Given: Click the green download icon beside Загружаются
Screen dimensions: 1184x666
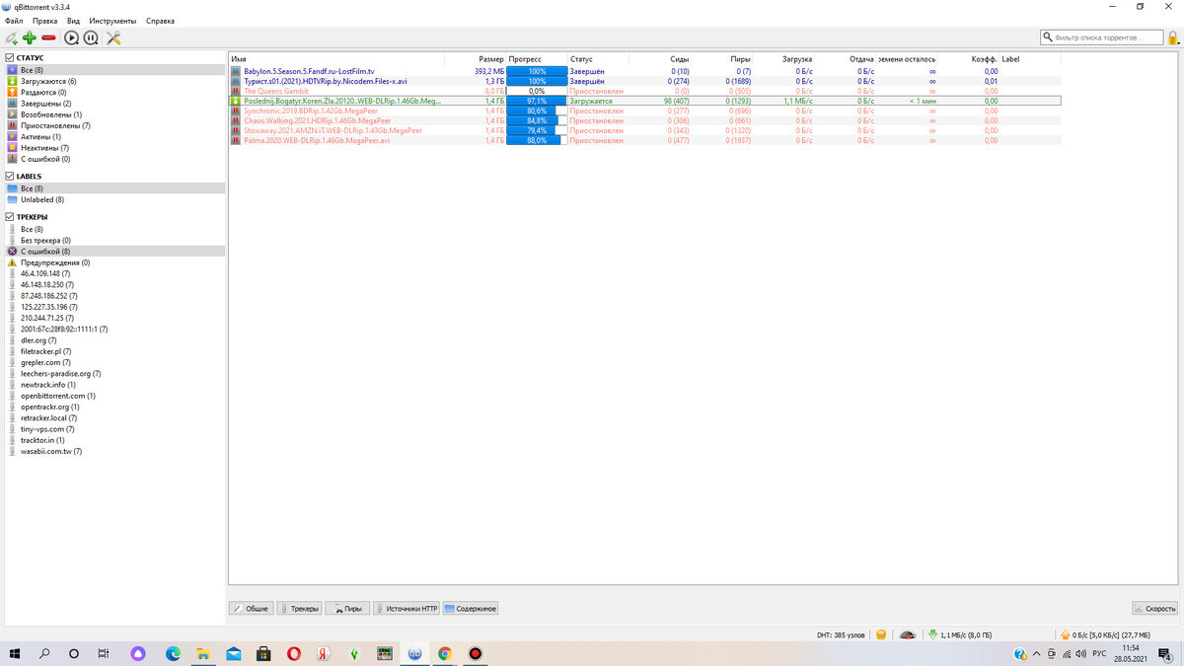Looking at the screenshot, I should (12, 81).
